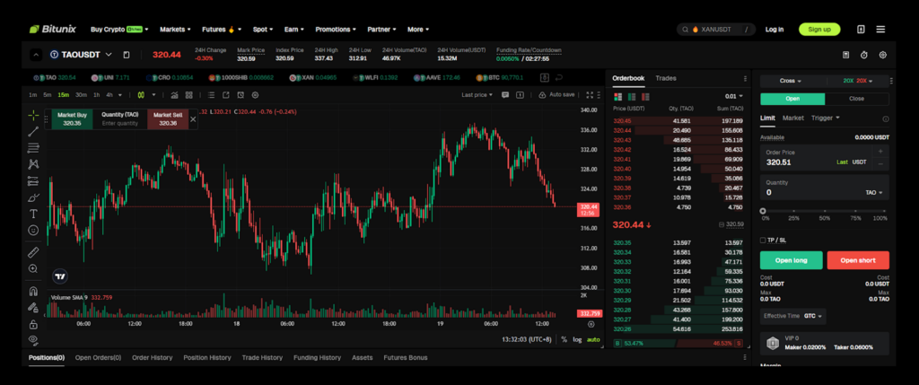
Task: Open the Futures menu
Action: [x=222, y=30]
